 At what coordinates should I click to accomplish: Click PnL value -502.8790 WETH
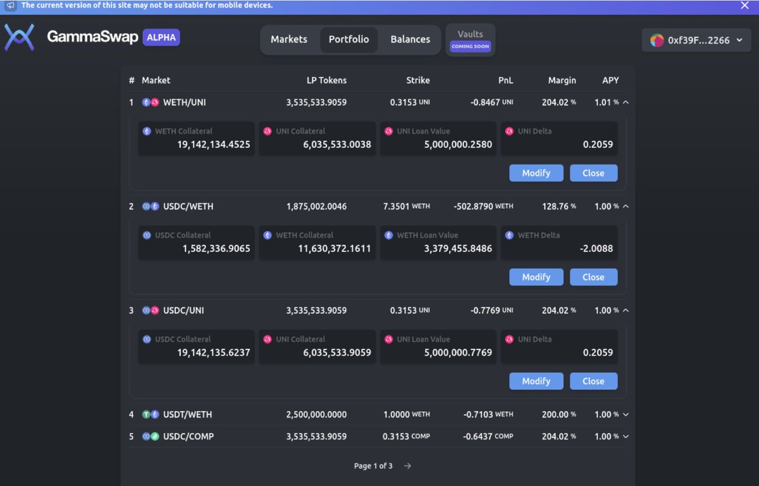click(483, 206)
